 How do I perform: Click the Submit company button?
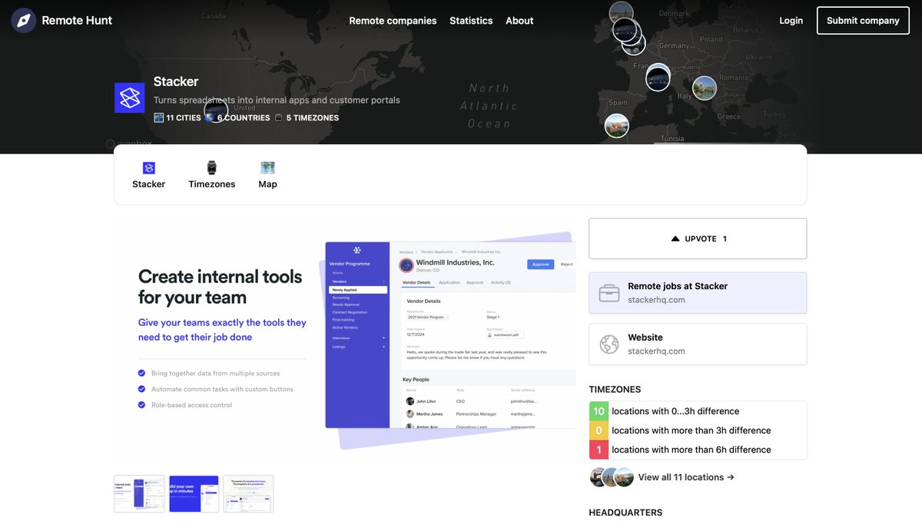(x=863, y=21)
